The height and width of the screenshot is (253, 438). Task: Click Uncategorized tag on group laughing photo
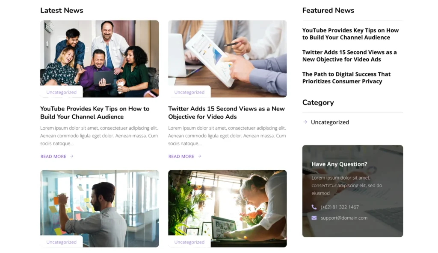click(x=62, y=92)
